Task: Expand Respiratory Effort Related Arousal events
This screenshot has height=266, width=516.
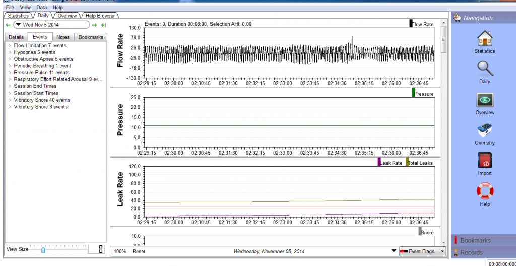Action: (x=10, y=79)
